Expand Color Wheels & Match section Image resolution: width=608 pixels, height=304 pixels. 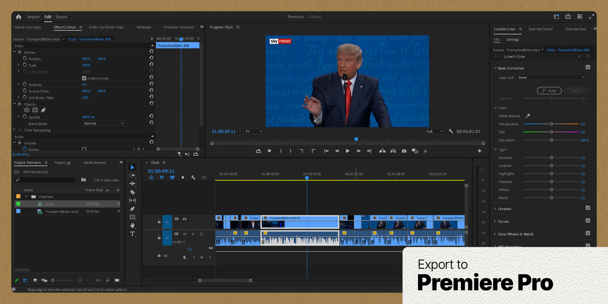tap(495, 234)
